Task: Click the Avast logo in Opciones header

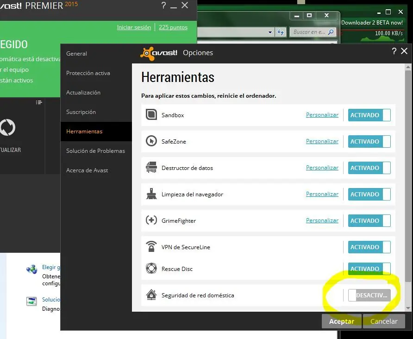Action: pyautogui.click(x=159, y=53)
